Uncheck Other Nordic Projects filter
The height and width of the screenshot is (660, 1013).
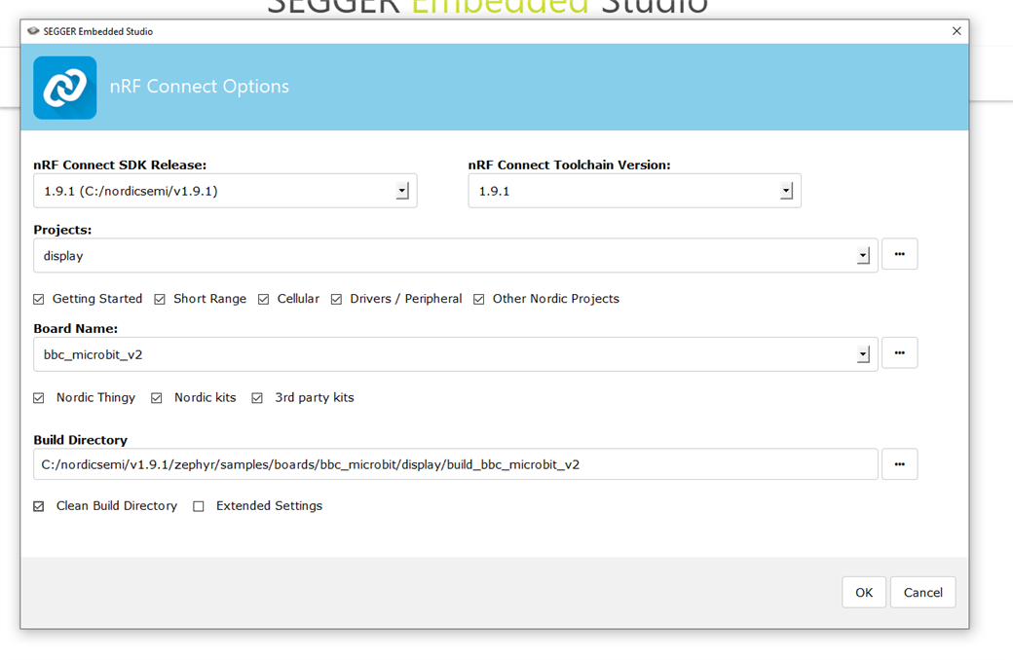478,299
